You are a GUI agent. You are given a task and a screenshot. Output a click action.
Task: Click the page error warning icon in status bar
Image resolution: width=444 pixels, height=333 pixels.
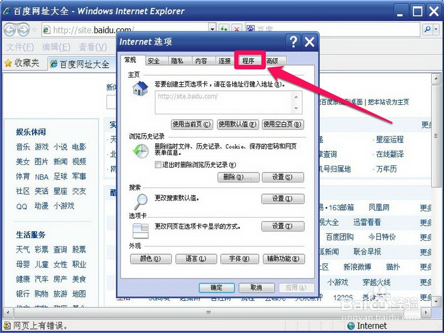[x=7, y=326]
